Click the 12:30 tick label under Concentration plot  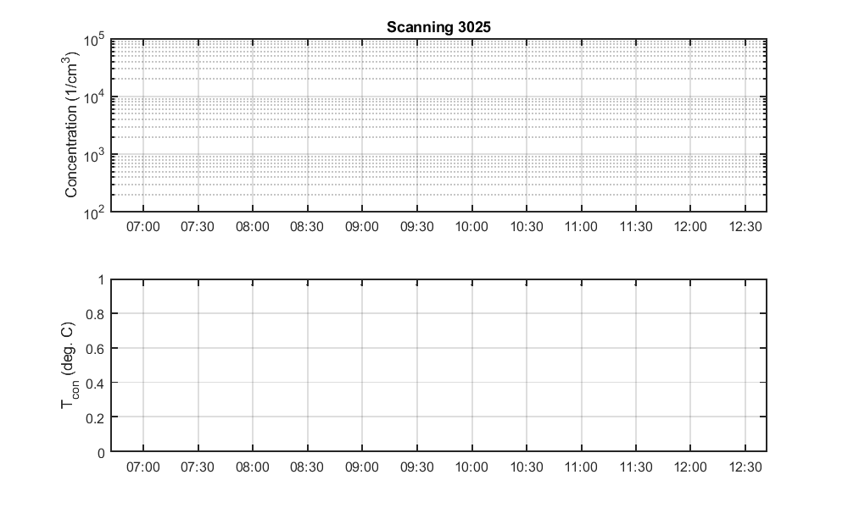click(745, 227)
